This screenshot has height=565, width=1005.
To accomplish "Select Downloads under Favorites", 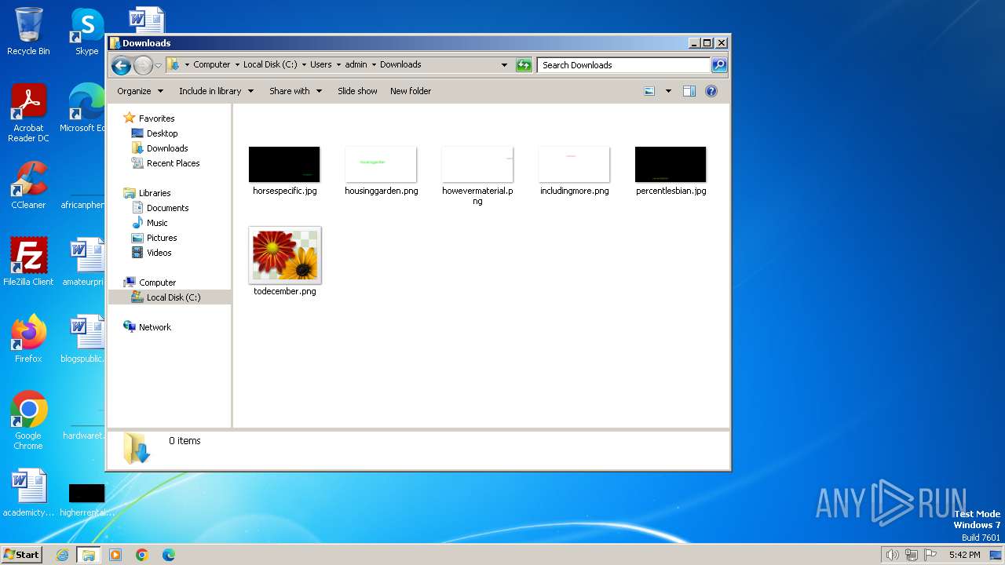I will click(167, 148).
